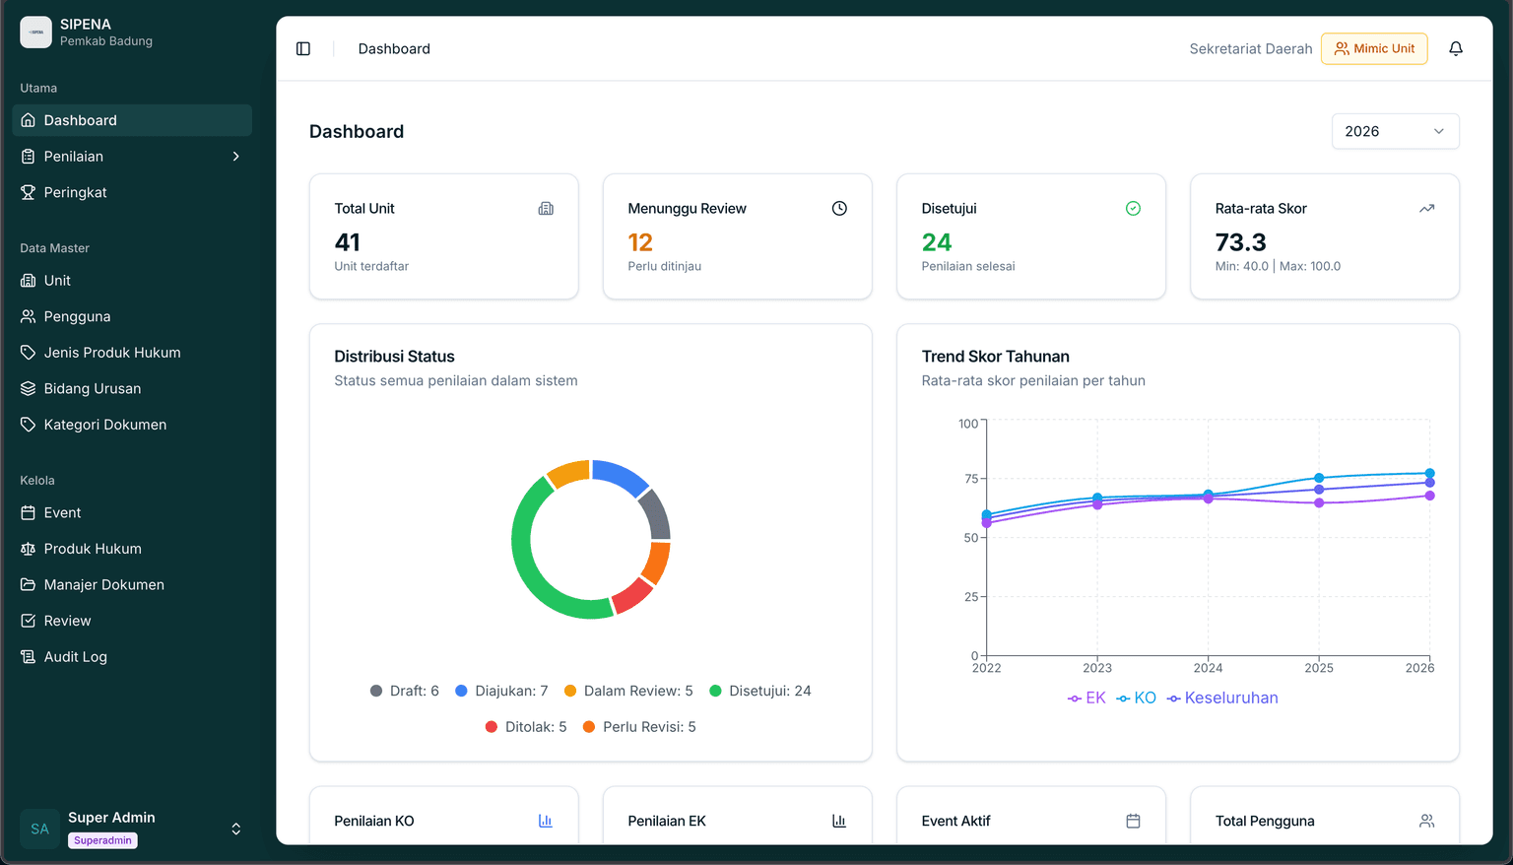1513x865 pixels.
Task: Click the calendar icon on Event Aktif card
Action: click(1133, 821)
